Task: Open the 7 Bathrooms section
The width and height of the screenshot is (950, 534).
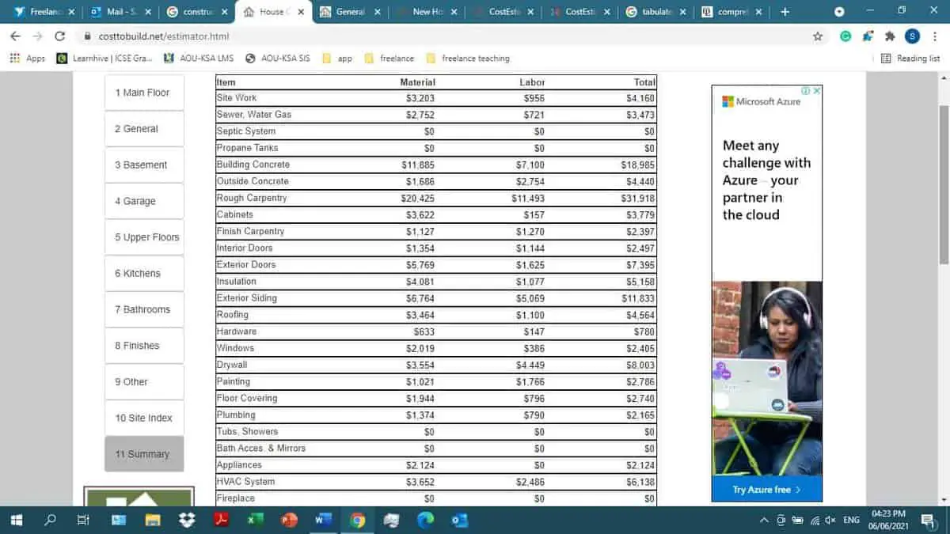Action: (x=143, y=309)
